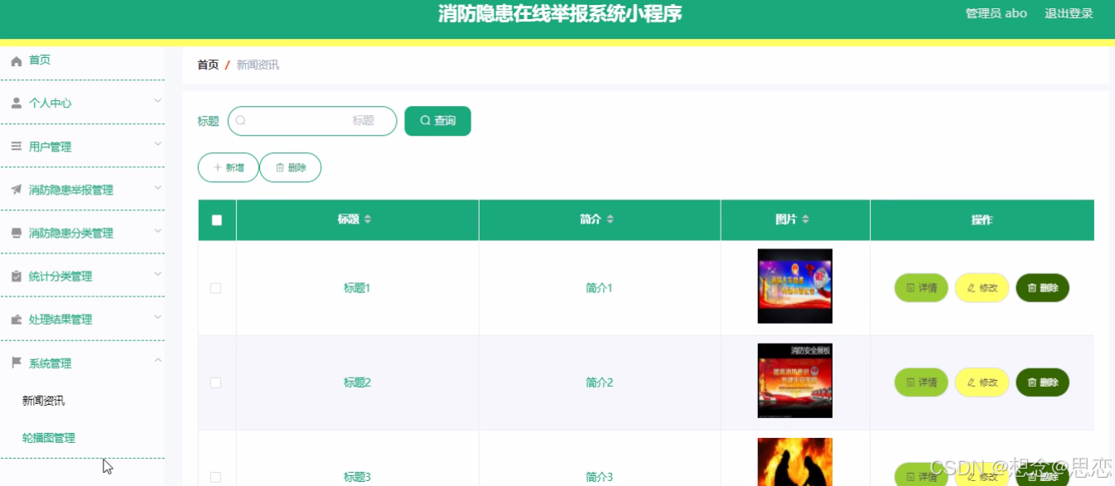Viewport: 1115px width, 486px height.
Task: Expand the 用户管理 menu chevron
Action: 157,144
